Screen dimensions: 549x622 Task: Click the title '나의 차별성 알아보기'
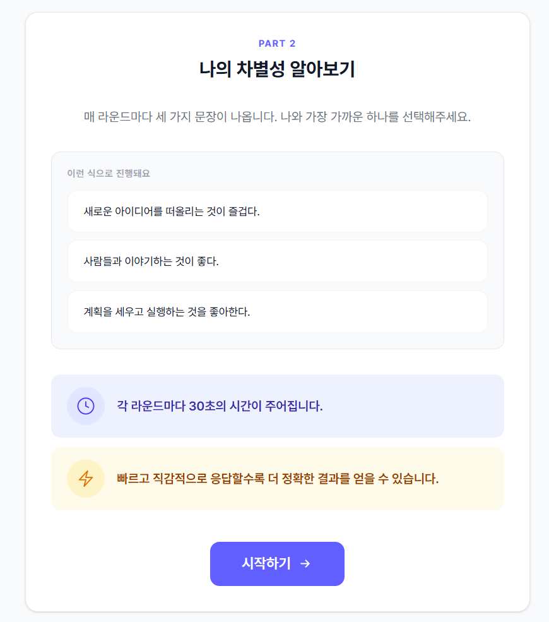click(277, 68)
